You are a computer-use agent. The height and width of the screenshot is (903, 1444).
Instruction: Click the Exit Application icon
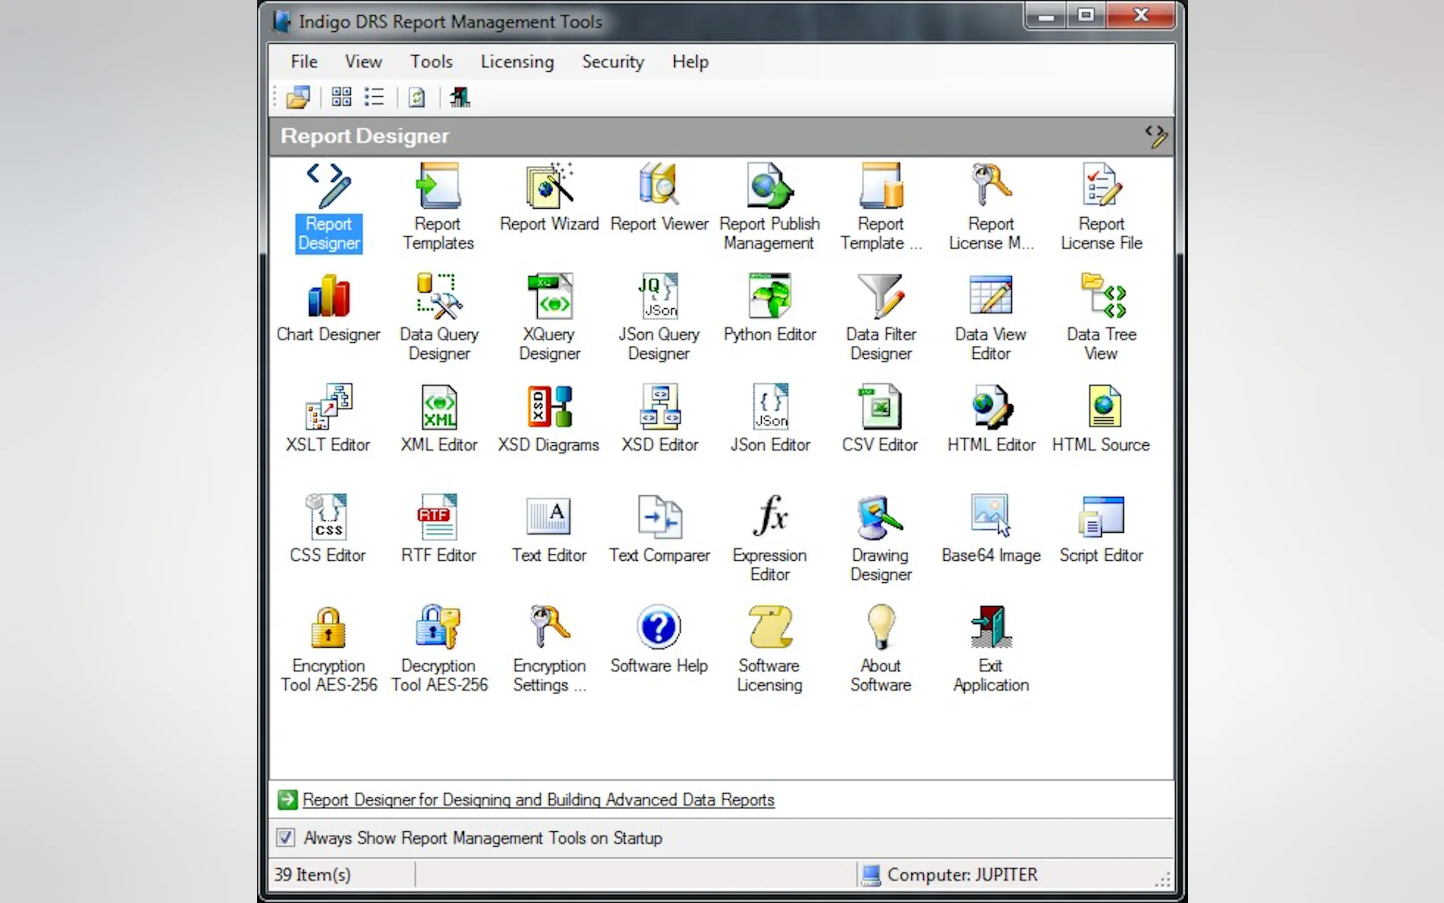coord(991,649)
